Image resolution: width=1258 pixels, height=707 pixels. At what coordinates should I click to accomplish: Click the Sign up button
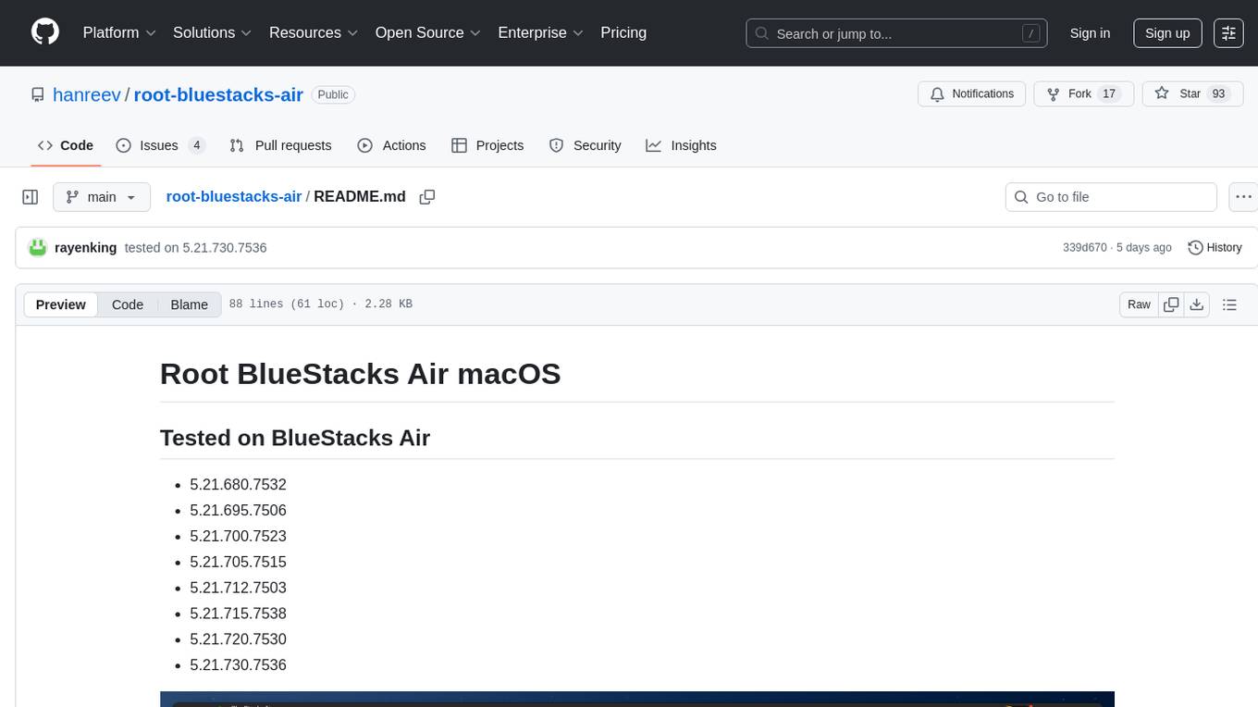[1167, 33]
